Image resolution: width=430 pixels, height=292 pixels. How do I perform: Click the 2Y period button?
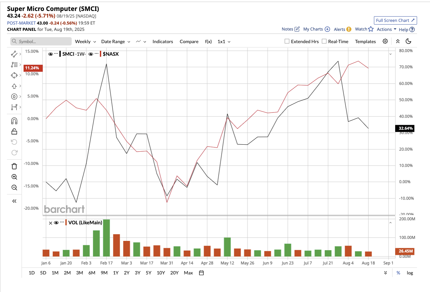[127, 273]
